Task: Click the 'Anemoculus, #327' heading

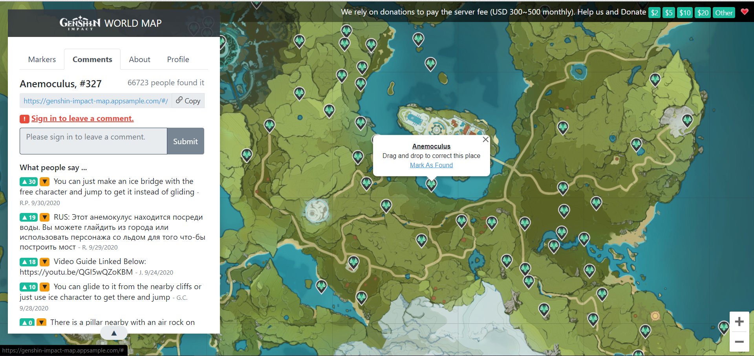Action: coord(60,84)
